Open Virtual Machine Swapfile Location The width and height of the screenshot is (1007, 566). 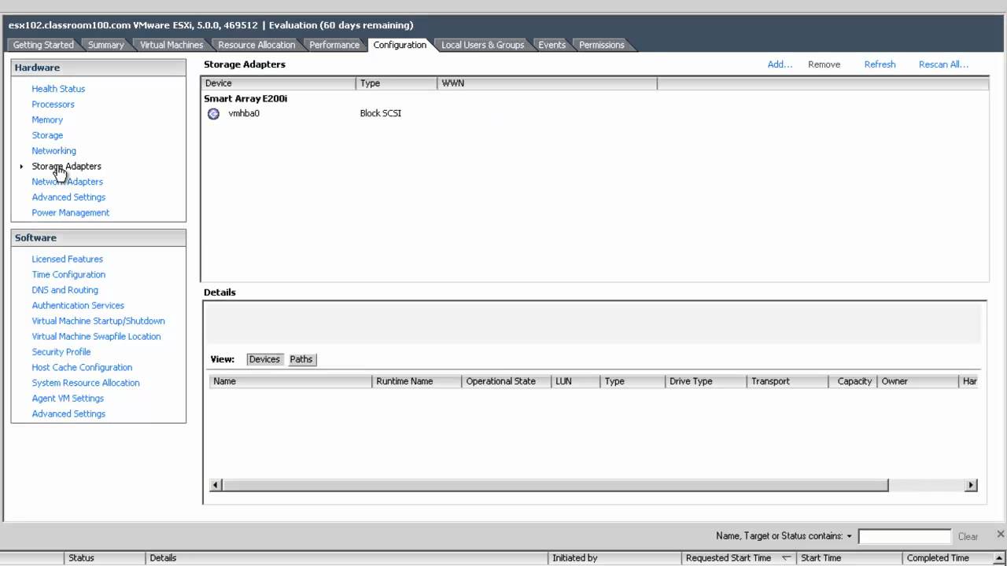[96, 336]
